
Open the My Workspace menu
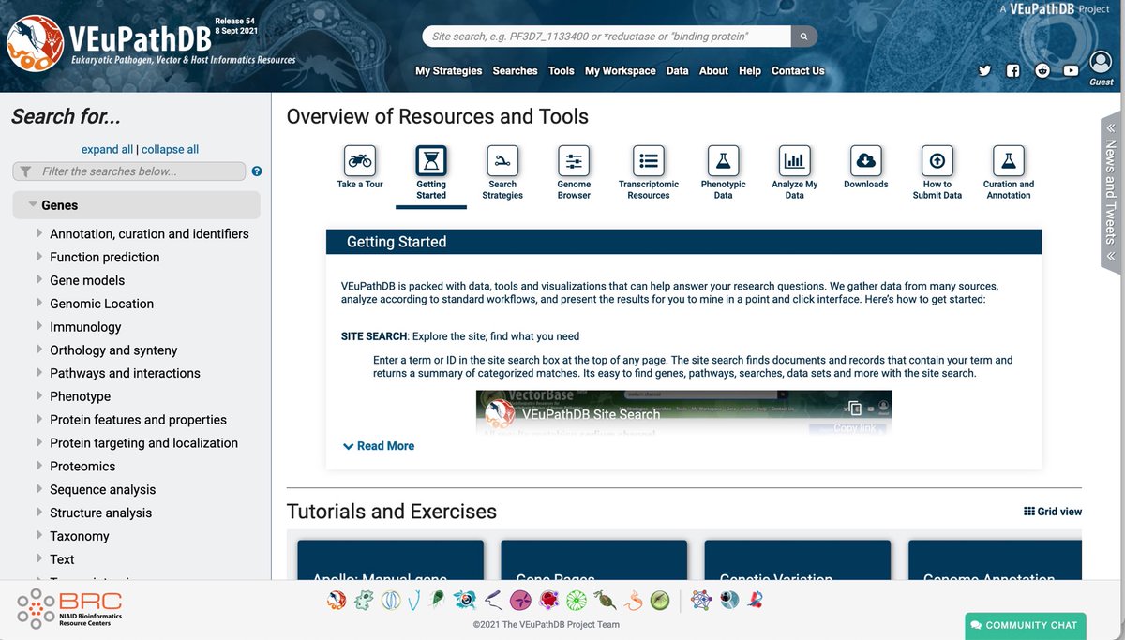[x=620, y=70]
